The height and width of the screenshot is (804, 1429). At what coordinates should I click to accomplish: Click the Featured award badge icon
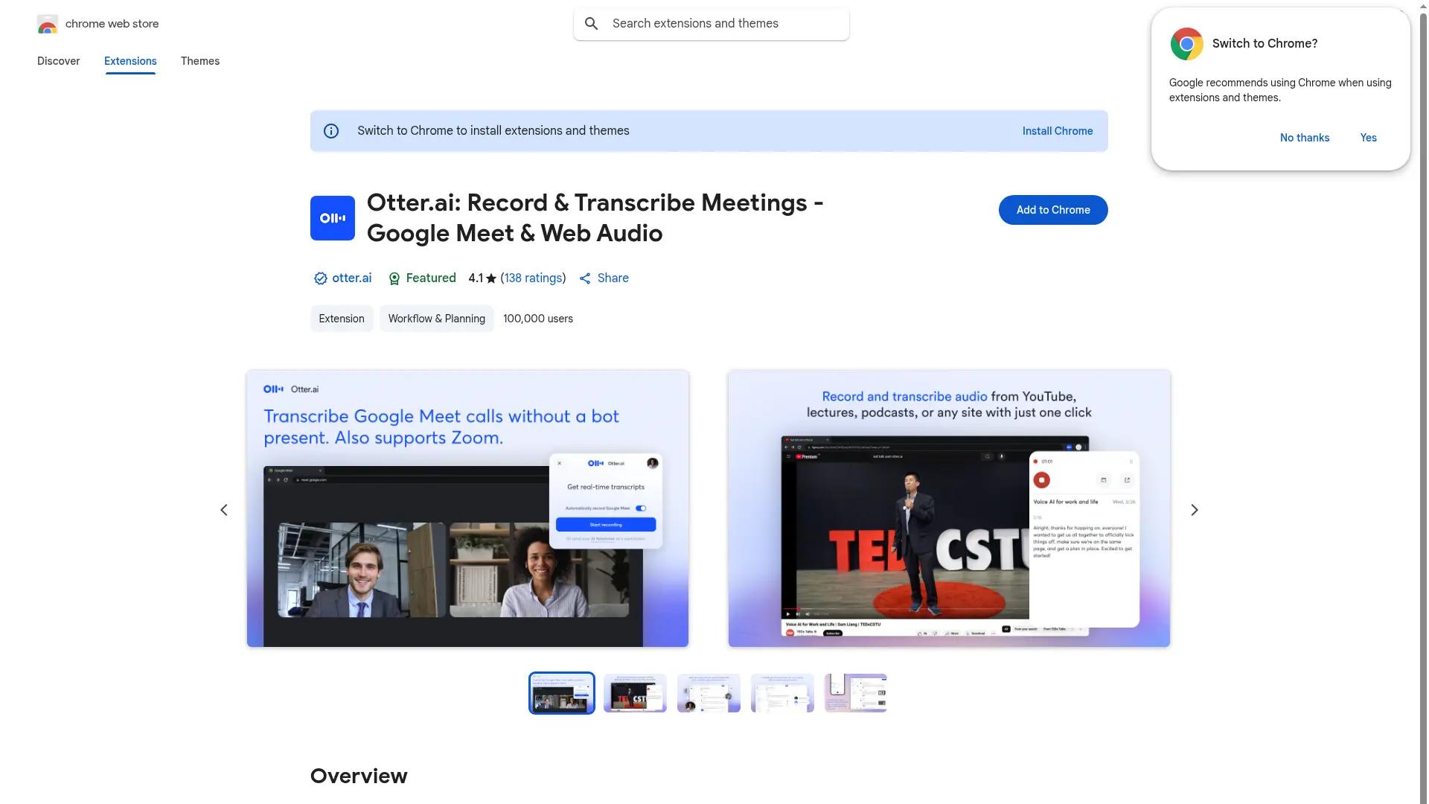click(x=394, y=278)
